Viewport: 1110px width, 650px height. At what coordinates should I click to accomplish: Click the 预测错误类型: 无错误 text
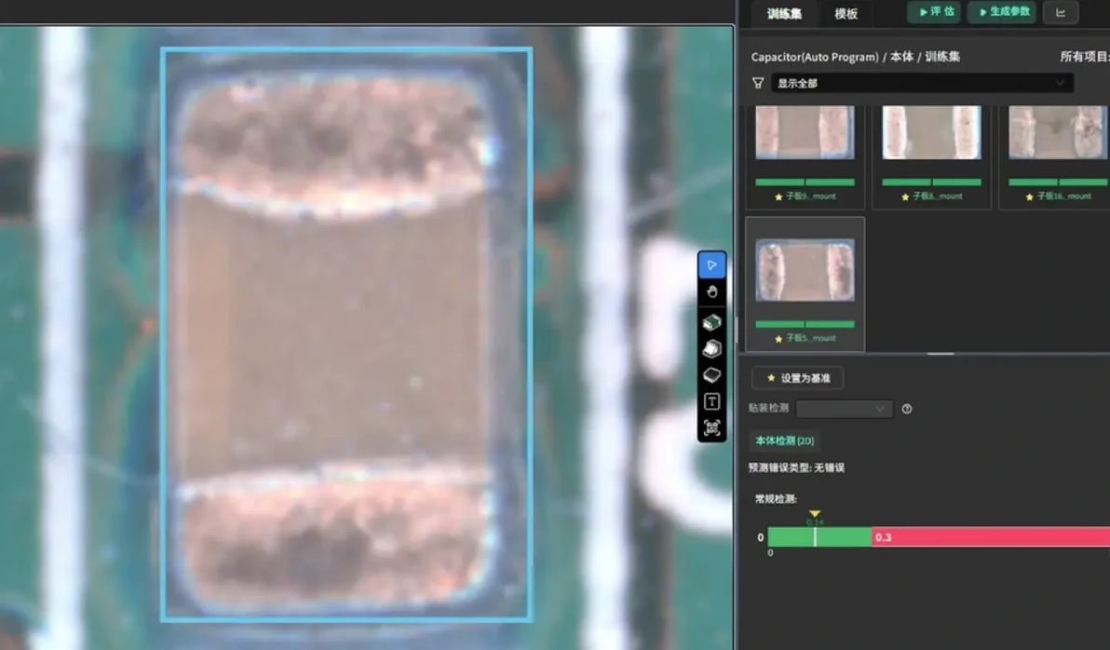796,468
